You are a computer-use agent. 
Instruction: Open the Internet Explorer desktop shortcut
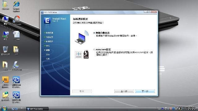point(16,6)
